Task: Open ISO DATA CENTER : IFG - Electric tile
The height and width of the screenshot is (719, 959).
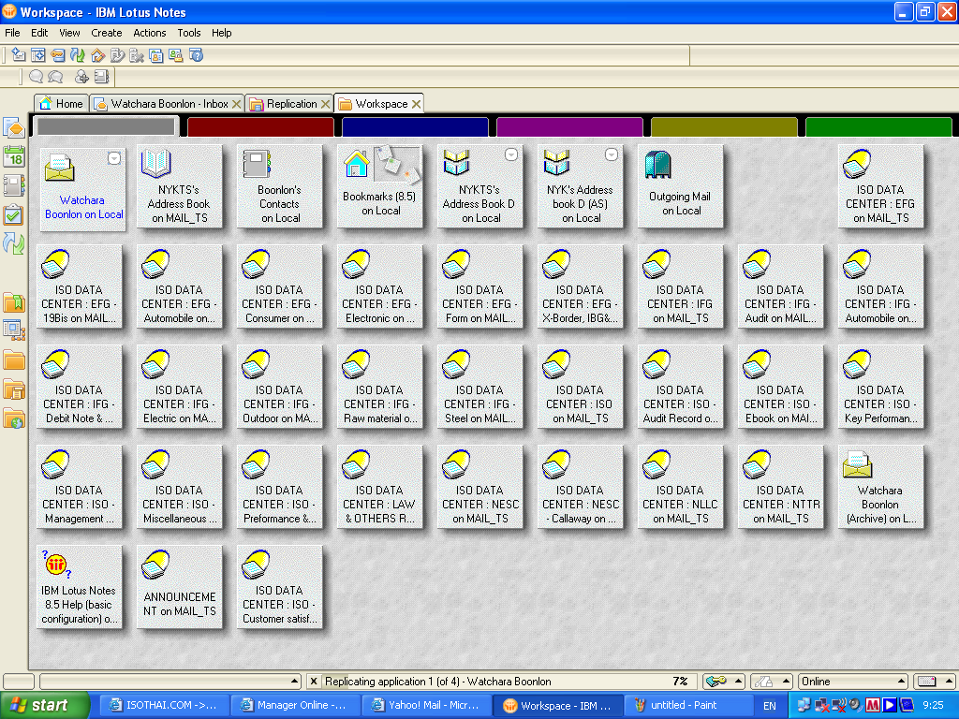Action: [179, 387]
